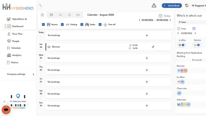Toggle the Rooms checkbox

(x=43, y=24)
